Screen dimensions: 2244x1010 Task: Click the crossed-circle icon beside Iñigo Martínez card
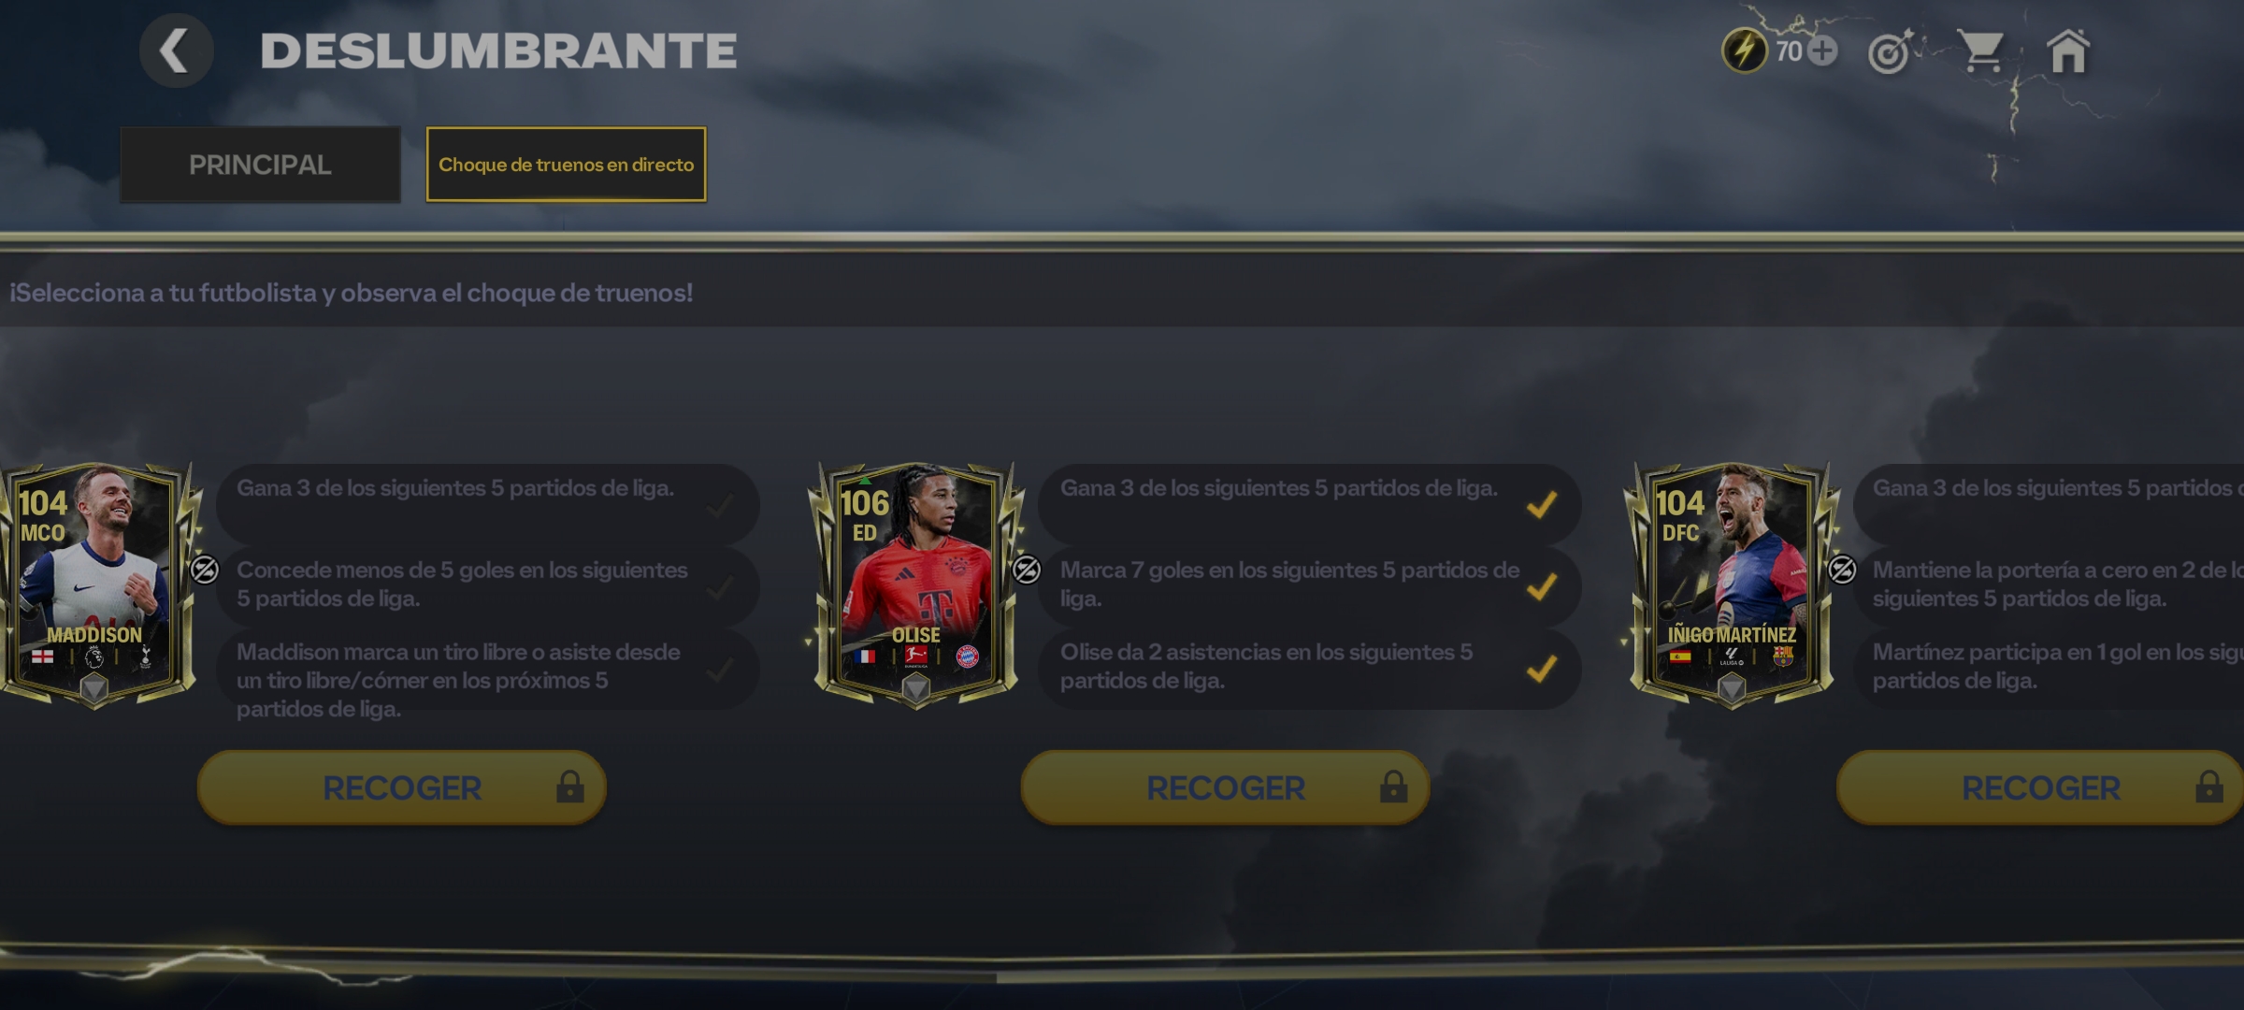1842,569
